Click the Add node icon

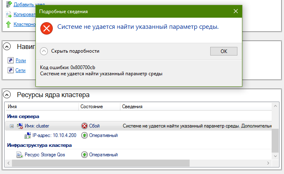click(9, 5)
